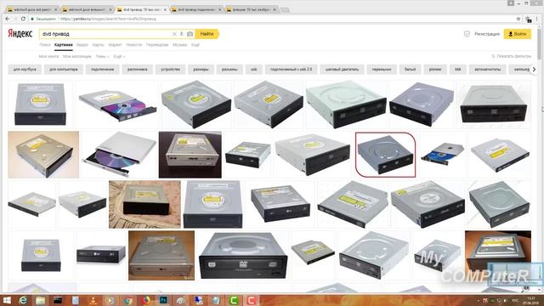
Task: Click the Найти search button
Action: (x=207, y=34)
